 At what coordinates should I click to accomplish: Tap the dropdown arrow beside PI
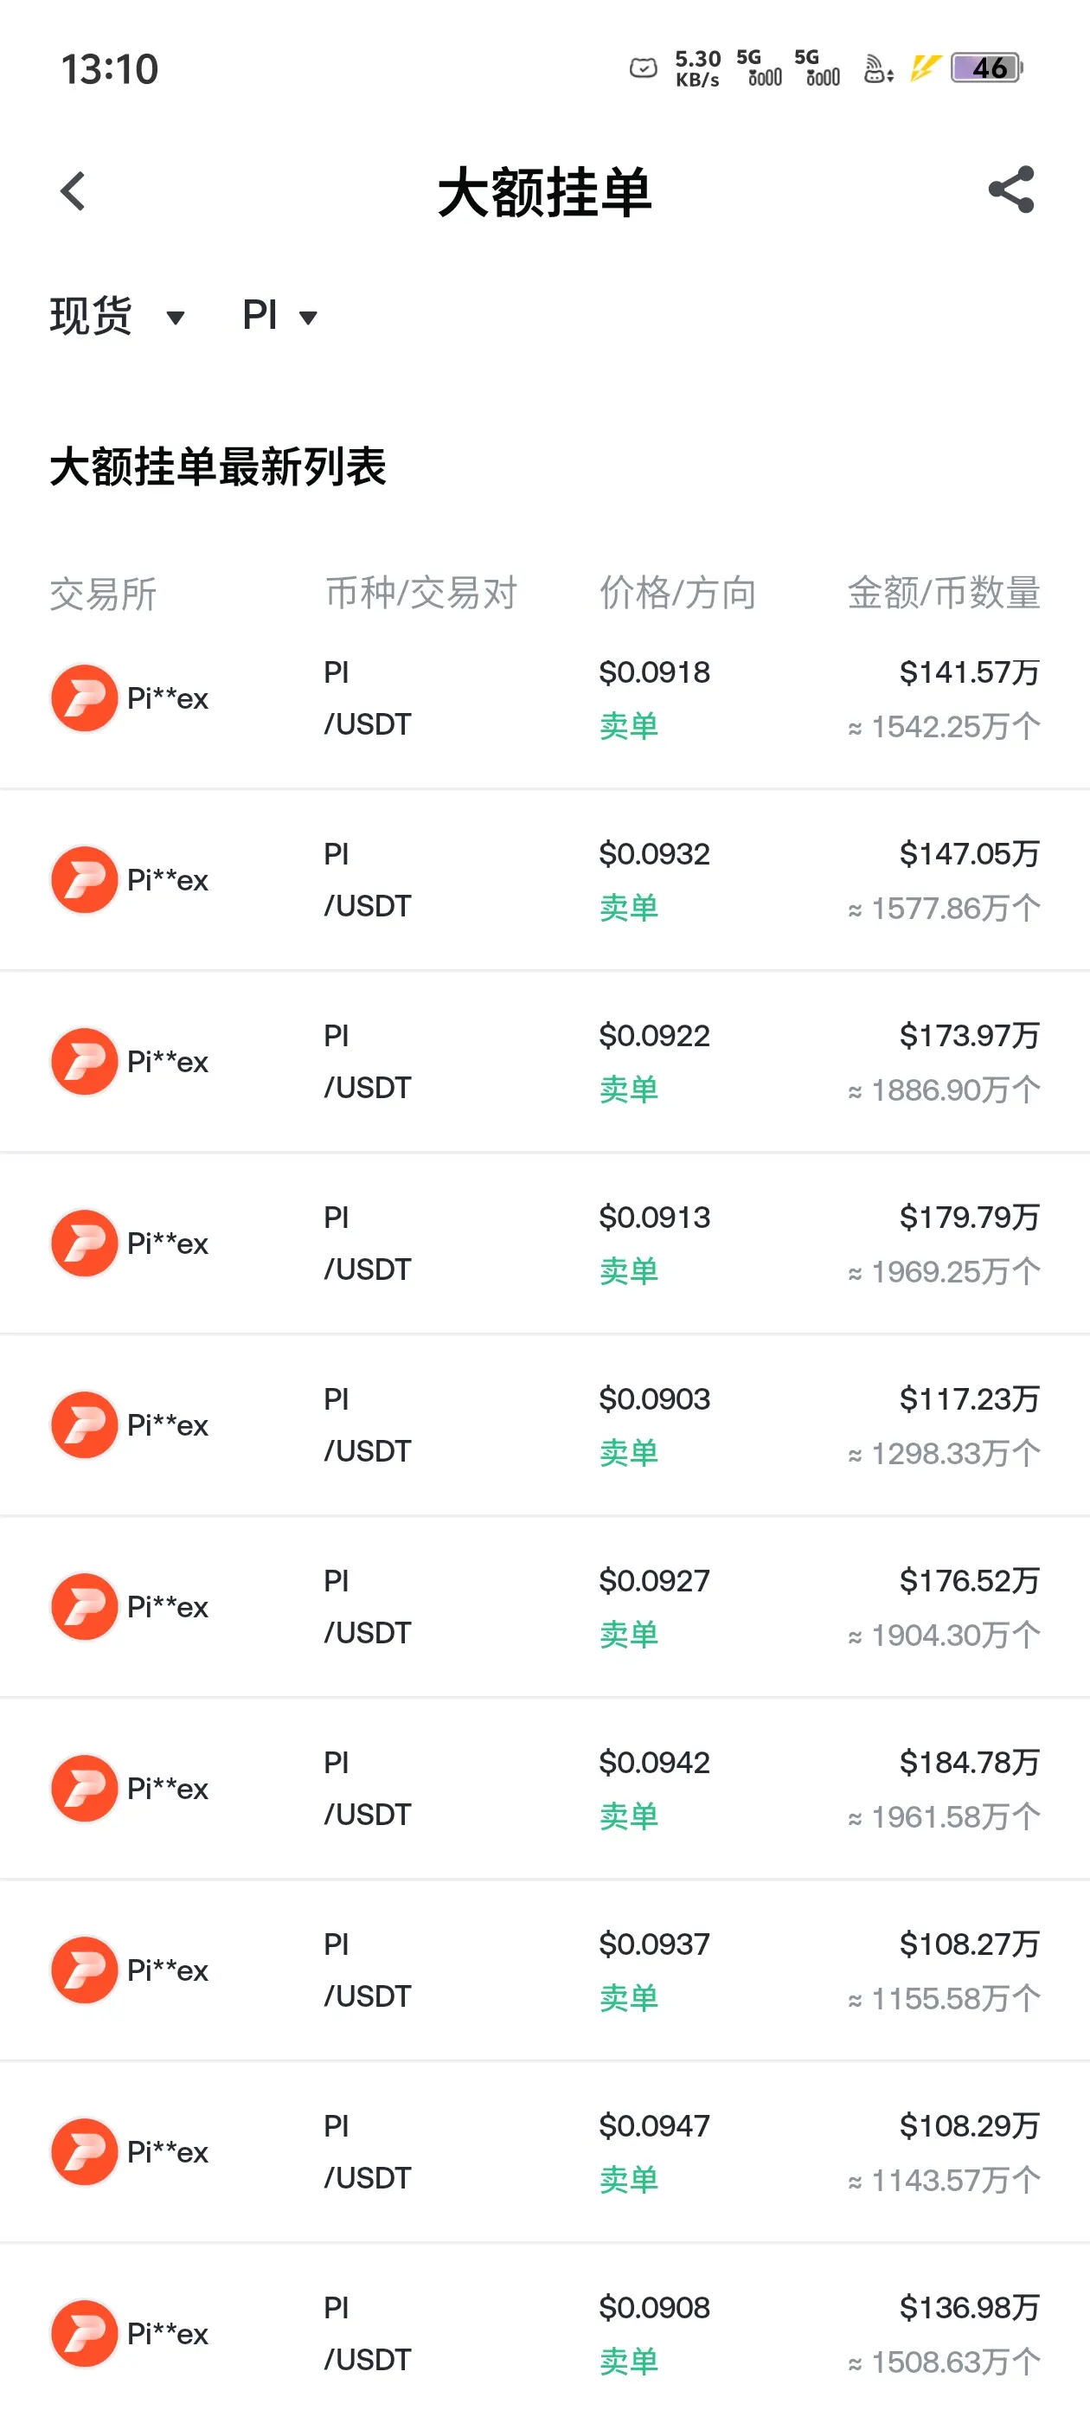[x=307, y=318]
